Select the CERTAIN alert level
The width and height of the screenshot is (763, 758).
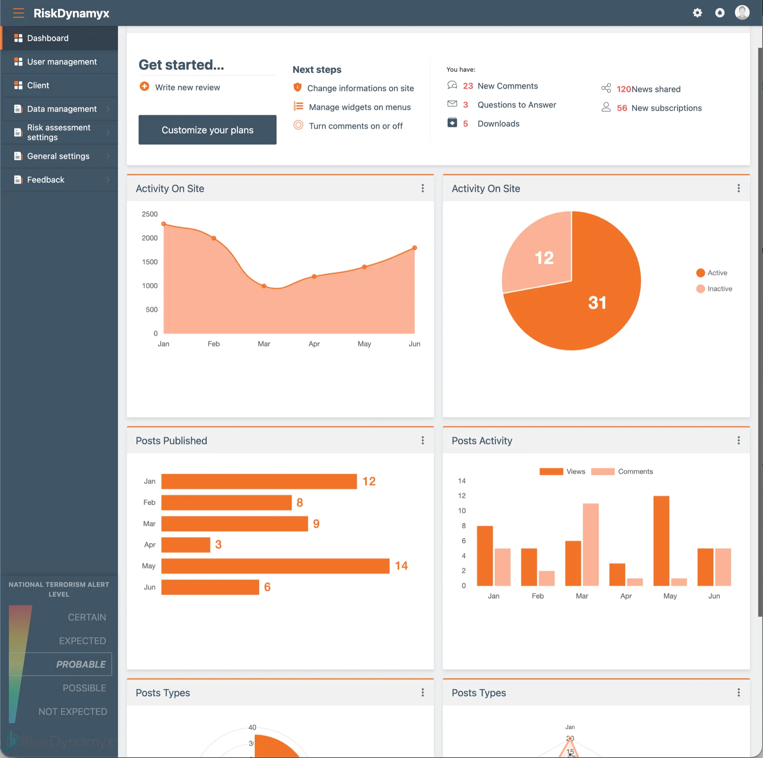[87, 617]
